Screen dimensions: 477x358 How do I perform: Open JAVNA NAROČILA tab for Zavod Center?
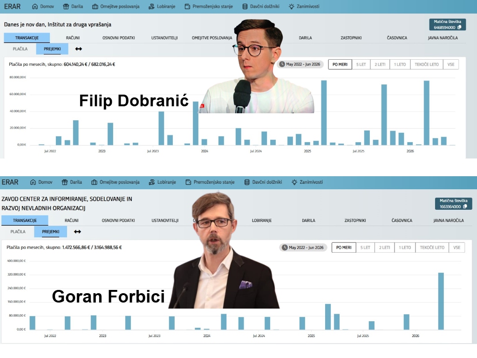tap(449, 220)
